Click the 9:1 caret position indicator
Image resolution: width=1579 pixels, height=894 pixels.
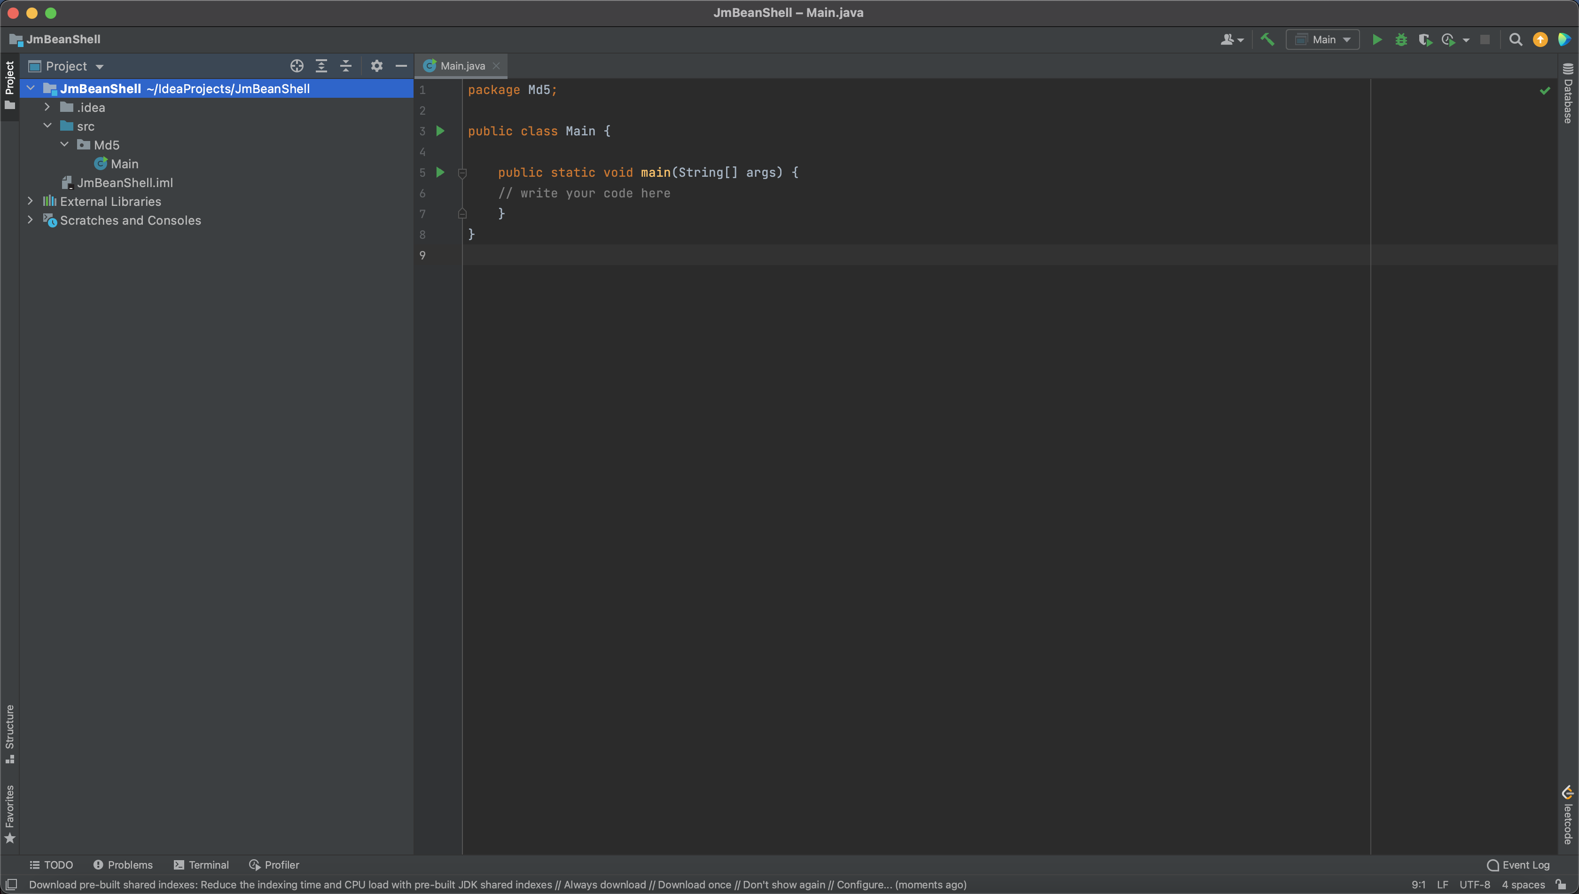(x=1418, y=885)
